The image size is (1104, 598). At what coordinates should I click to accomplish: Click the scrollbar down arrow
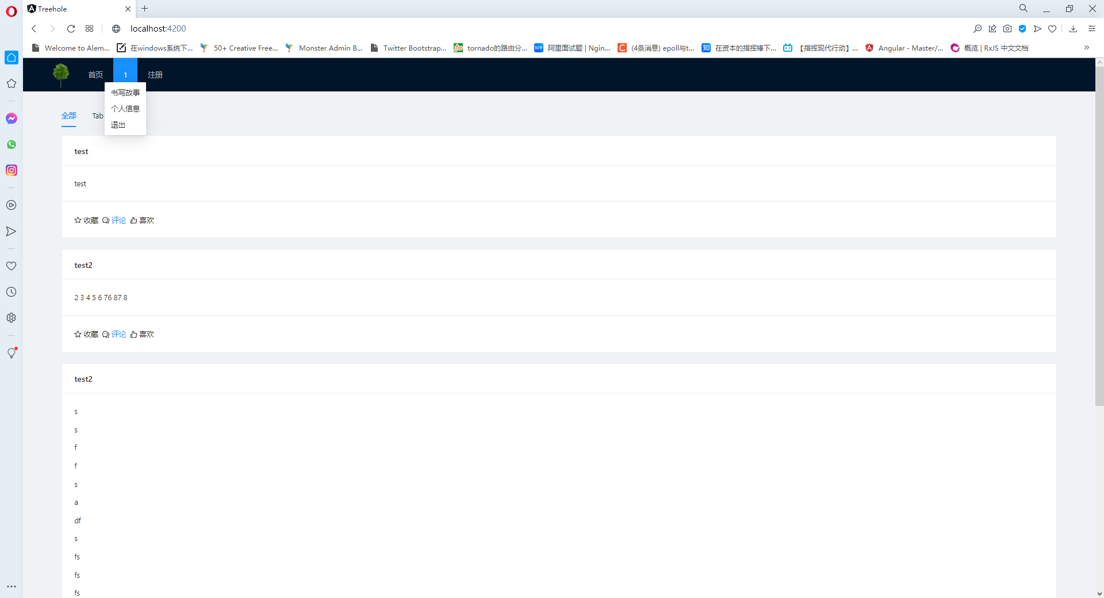[1099, 593]
